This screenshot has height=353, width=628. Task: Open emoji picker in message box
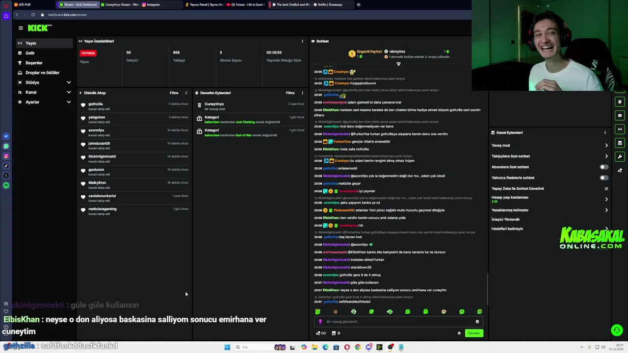477,322
